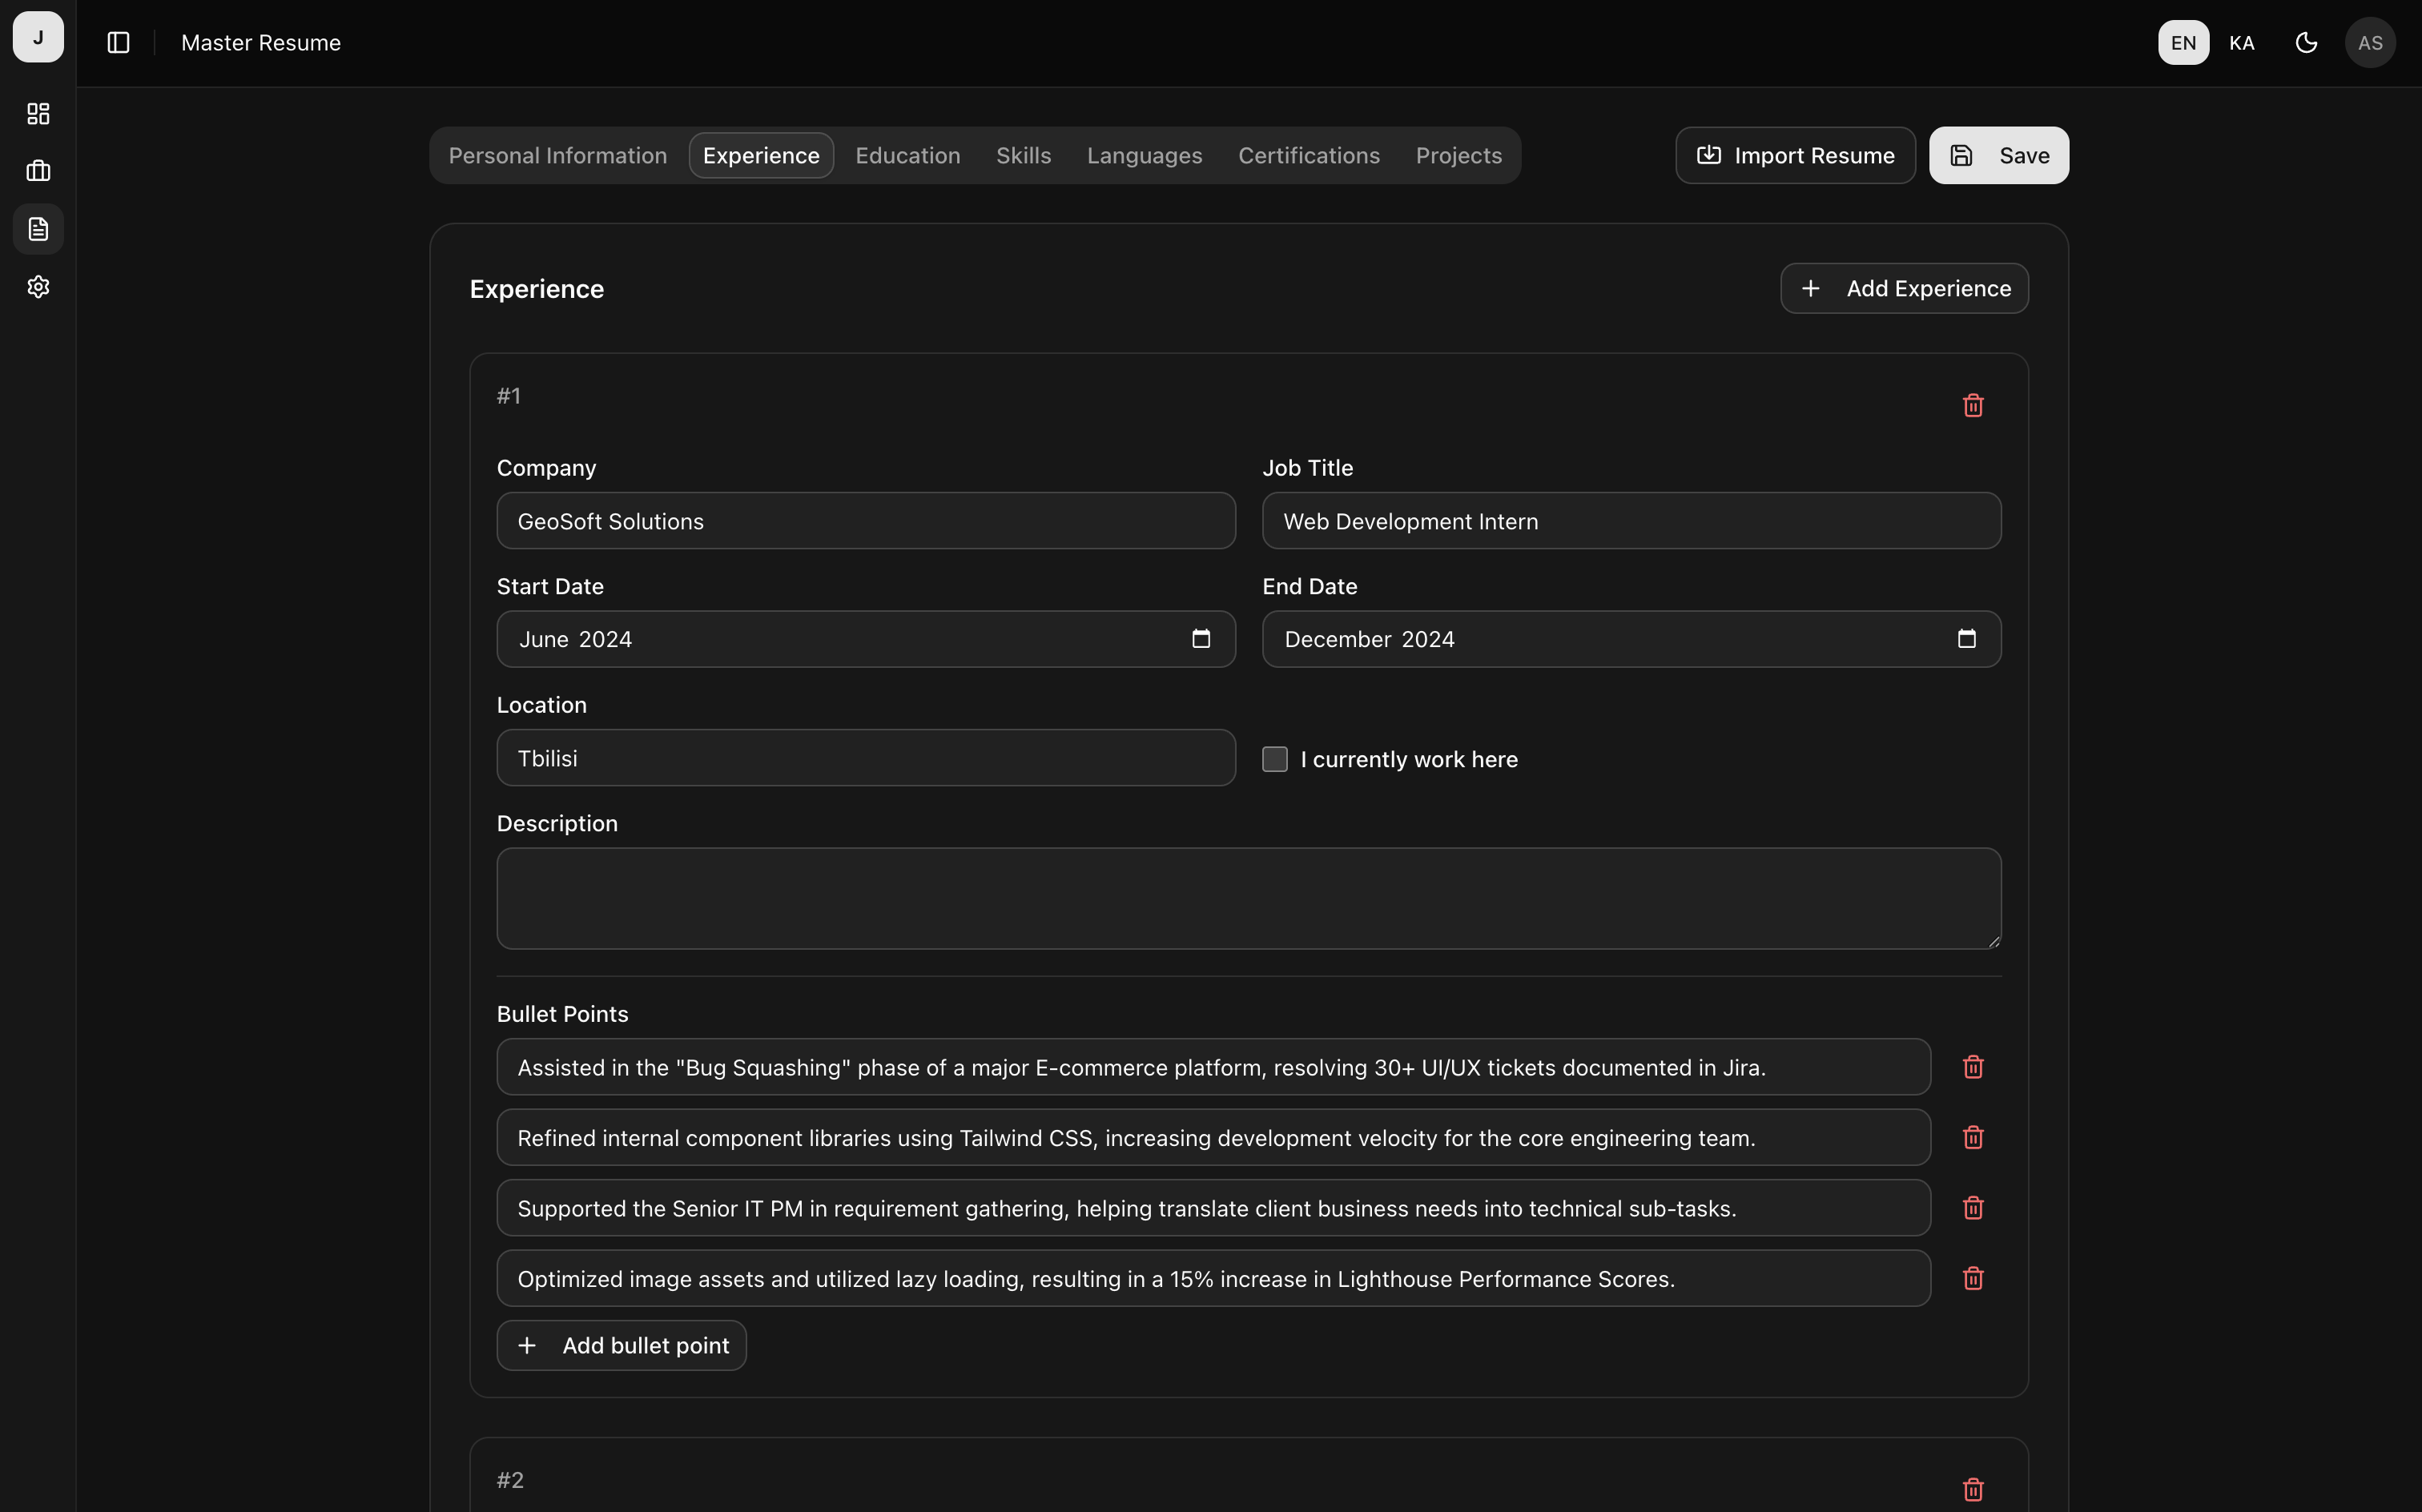Screen dimensions: 2422x1512
Task: Delete experience entry #2 trash icon
Action: click(x=1972, y=1489)
